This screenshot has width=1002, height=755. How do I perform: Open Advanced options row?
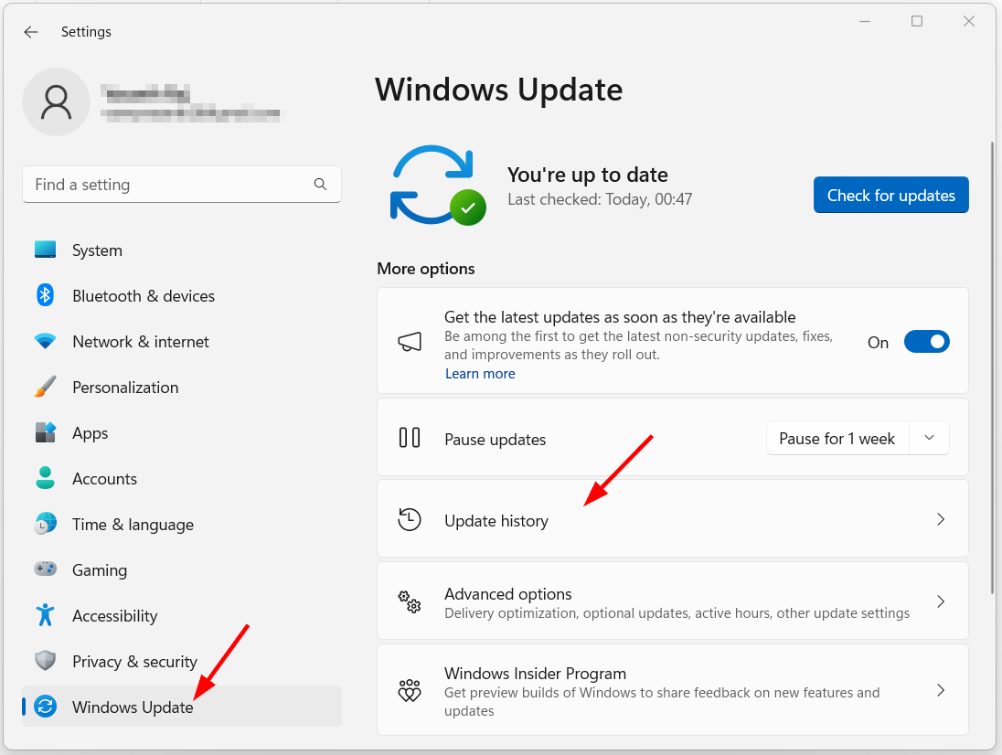672,601
